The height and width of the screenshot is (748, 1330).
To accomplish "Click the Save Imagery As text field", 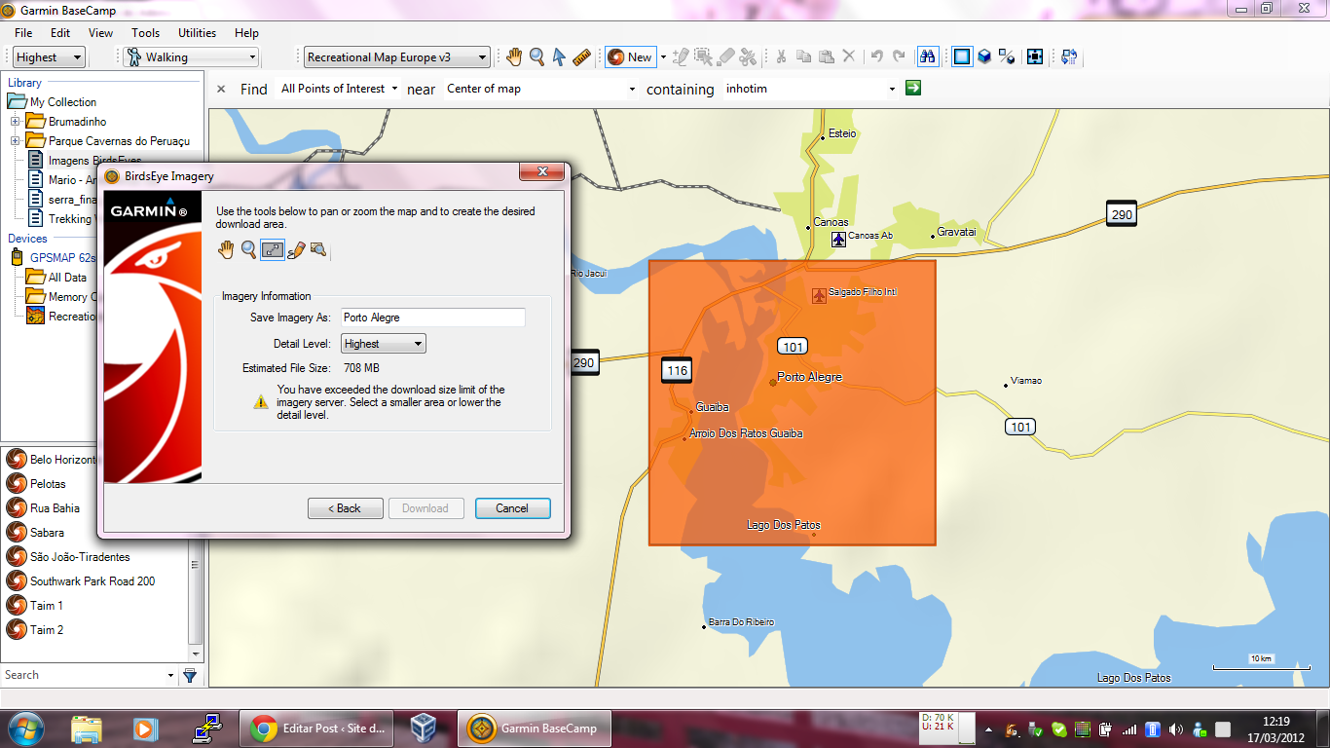I will [x=432, y=318].
